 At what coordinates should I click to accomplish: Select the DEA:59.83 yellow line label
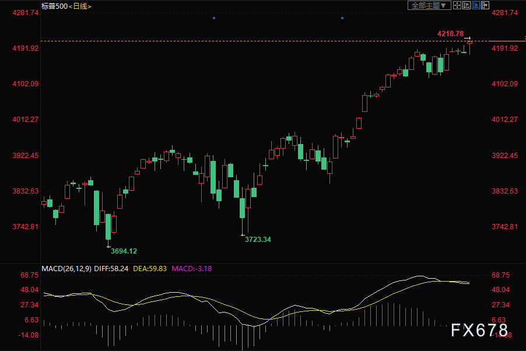150,268
